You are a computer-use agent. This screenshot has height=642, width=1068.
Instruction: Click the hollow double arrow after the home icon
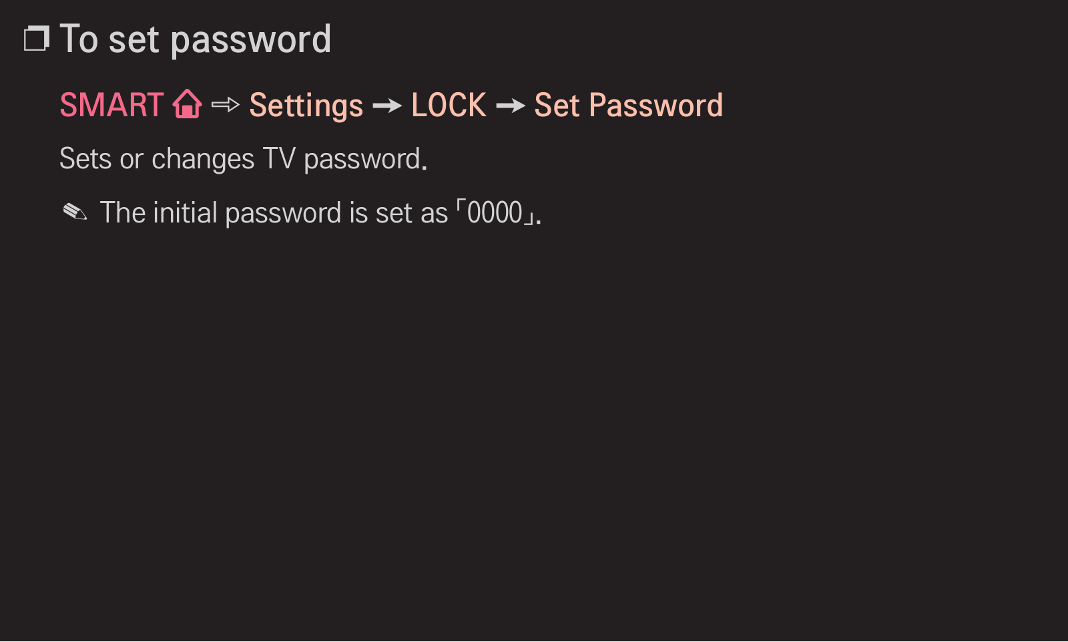coord(226,105)
